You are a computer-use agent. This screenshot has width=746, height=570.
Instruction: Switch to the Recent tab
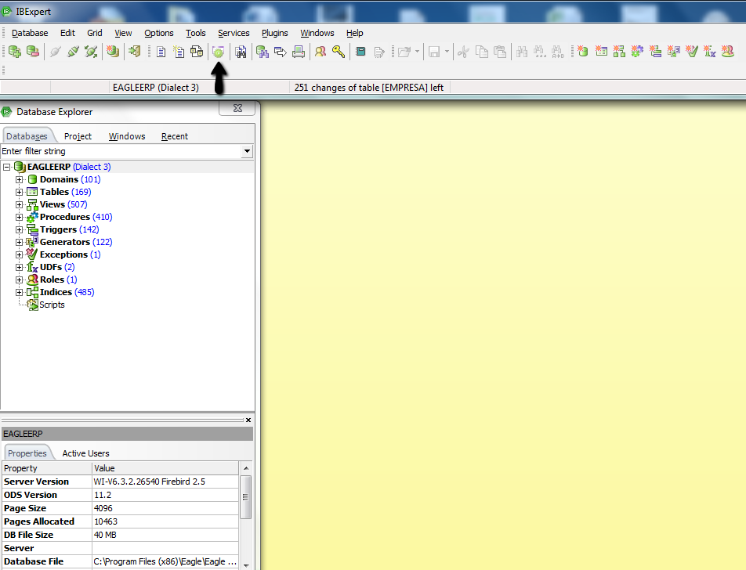pyautogui.click(x=175, y=136)
